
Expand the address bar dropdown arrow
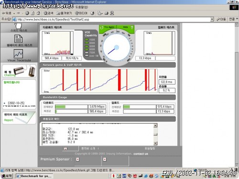click(212, 20)
